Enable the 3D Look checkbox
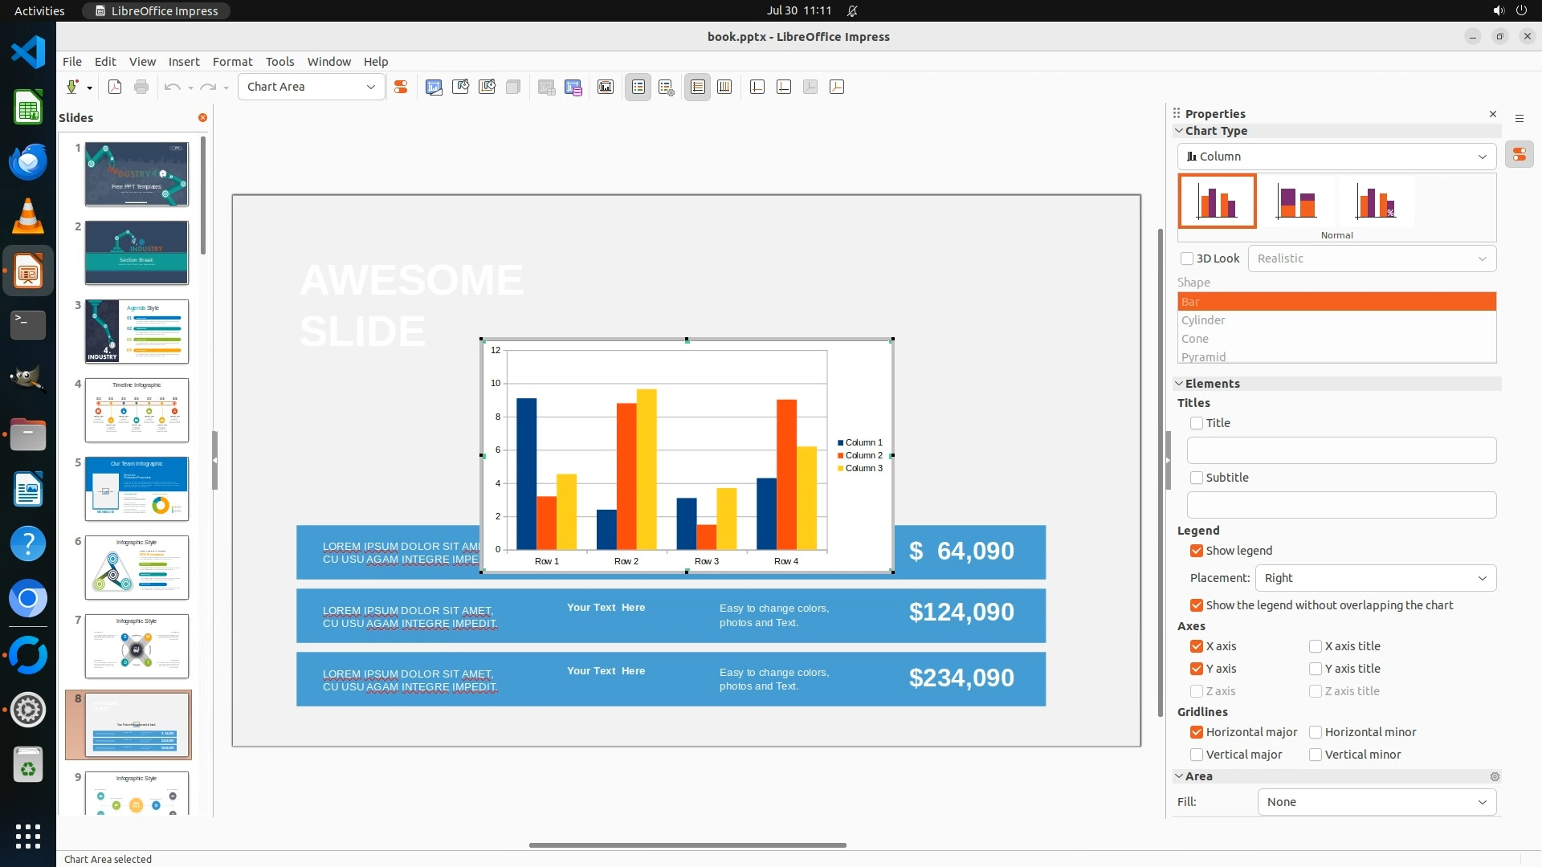This screenshot has height=867, width=1542. coord(1187,258)
